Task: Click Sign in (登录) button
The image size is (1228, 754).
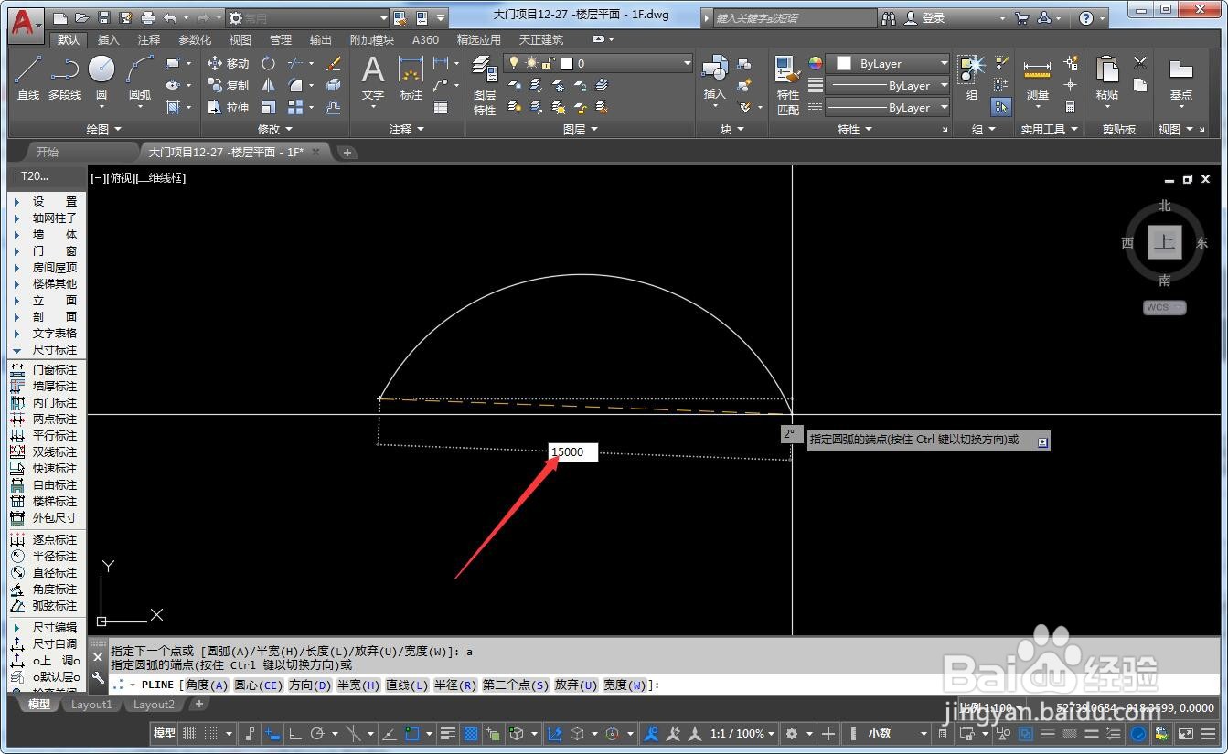Action: click(x=925, y=17)
